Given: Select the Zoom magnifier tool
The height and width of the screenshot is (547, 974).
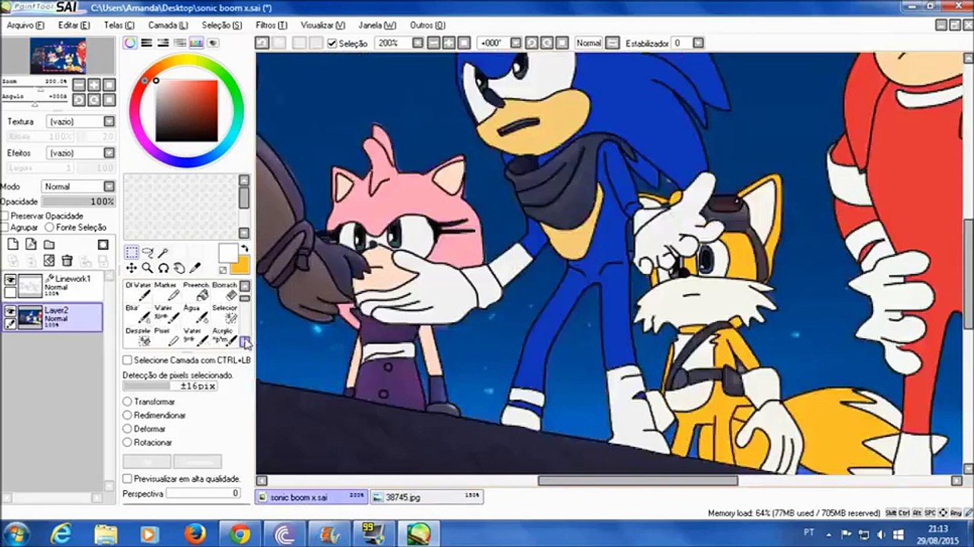Looking at the screenshot, I should [x=148, y=268].
